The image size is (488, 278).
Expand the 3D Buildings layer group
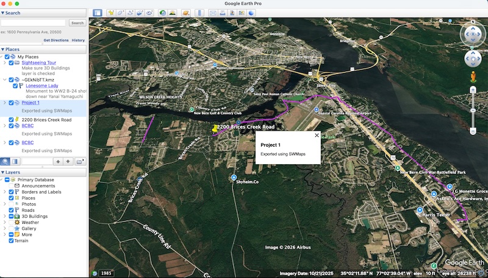click(5, 217)
